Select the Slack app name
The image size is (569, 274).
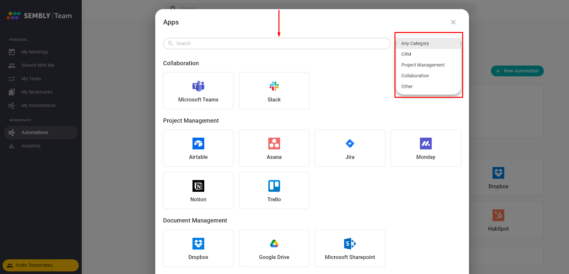click(x=274, y=99)
